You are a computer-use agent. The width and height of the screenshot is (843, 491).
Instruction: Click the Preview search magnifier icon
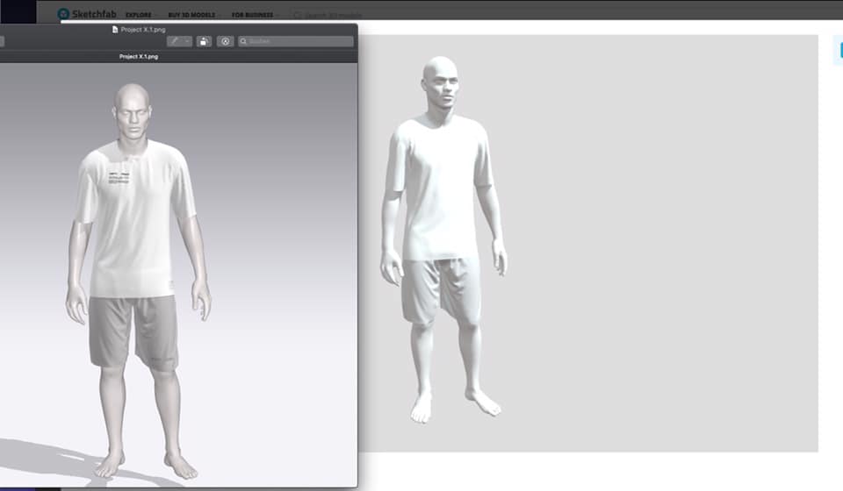[x=243, y=41]
